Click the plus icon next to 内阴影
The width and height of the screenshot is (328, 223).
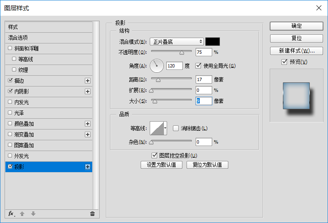88,91
